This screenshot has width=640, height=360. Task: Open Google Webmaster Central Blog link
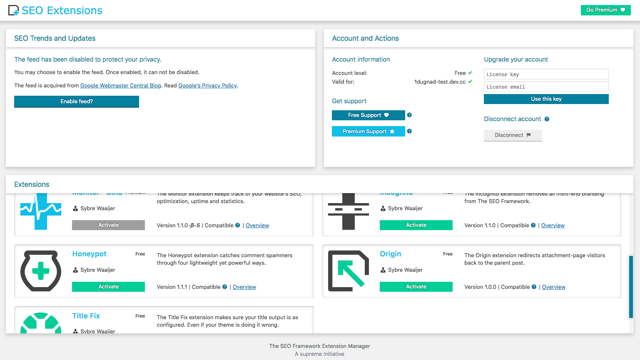121,85
